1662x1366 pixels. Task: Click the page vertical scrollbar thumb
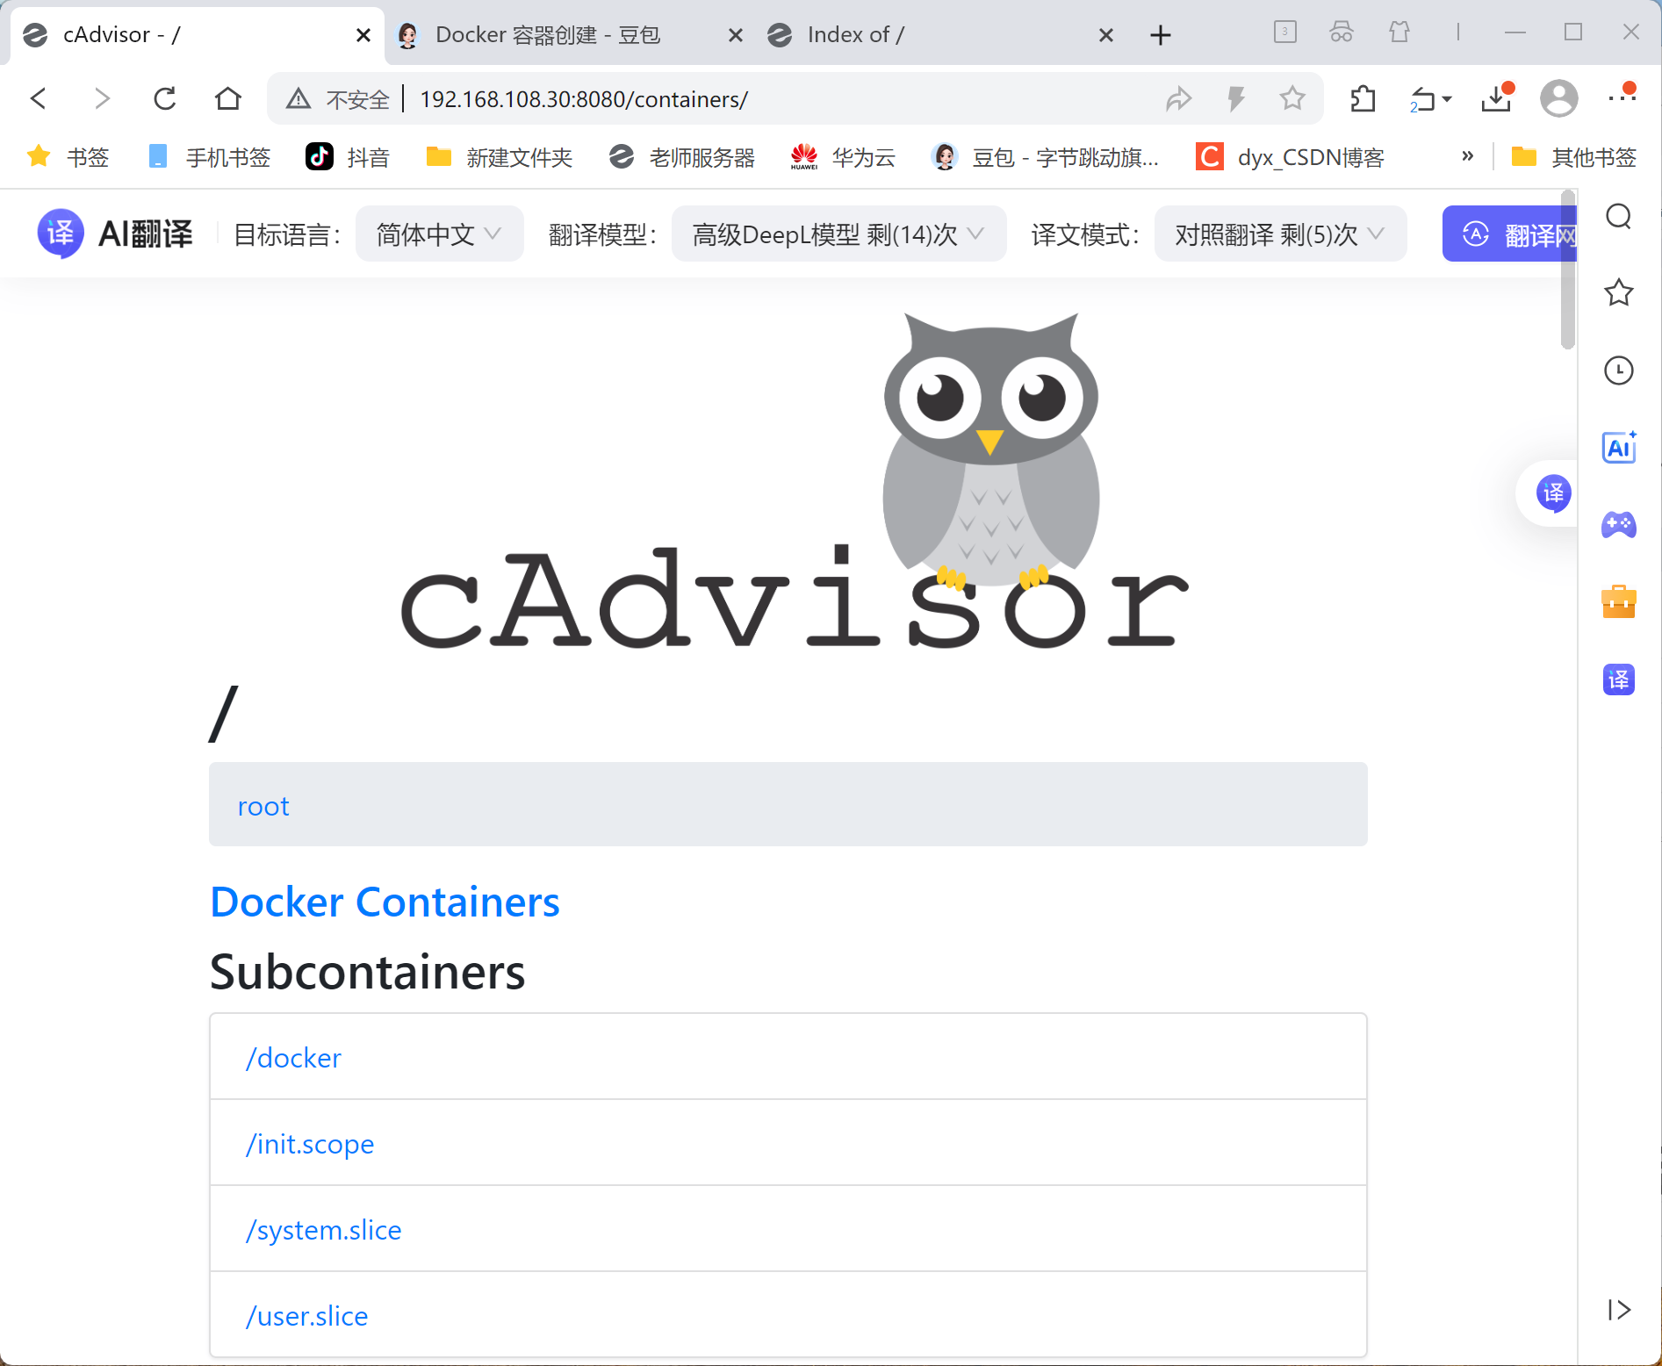[1568, 270]
